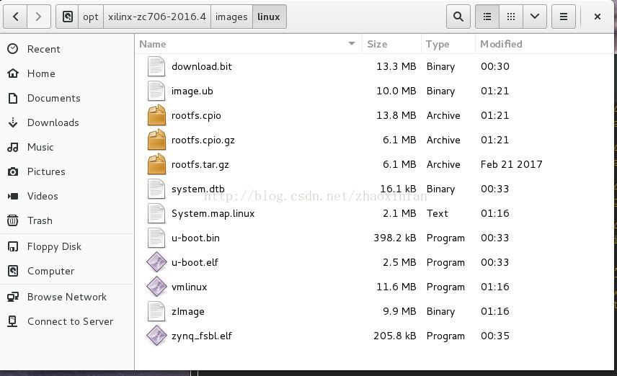
Task: Select the vmlinux program icon
Action: pos(156,287)
